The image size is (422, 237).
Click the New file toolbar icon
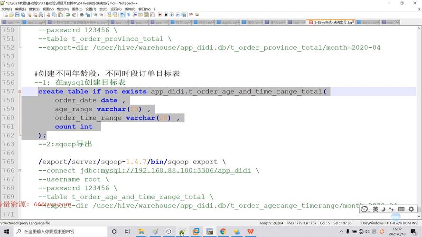pos(6,15)
